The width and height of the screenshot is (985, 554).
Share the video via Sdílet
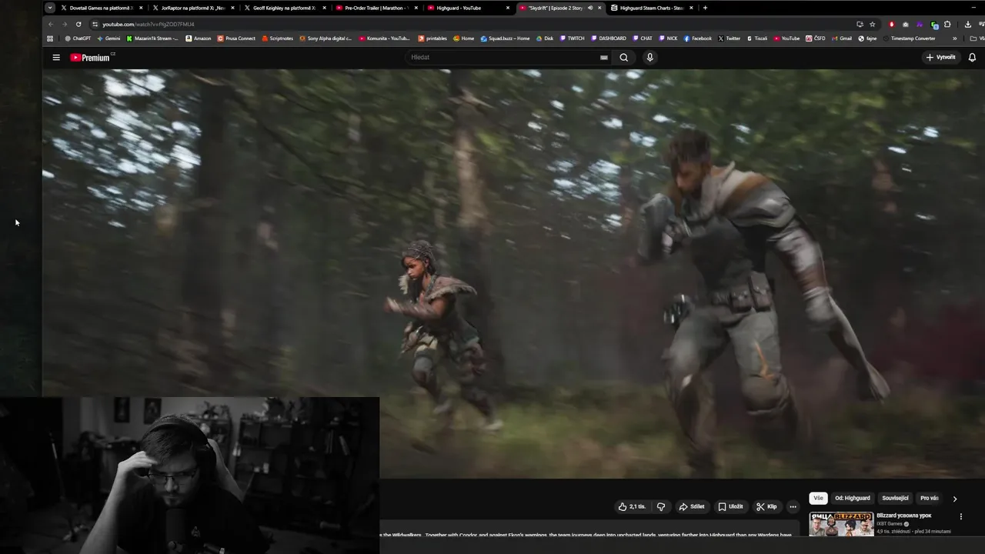pos(691,506)
